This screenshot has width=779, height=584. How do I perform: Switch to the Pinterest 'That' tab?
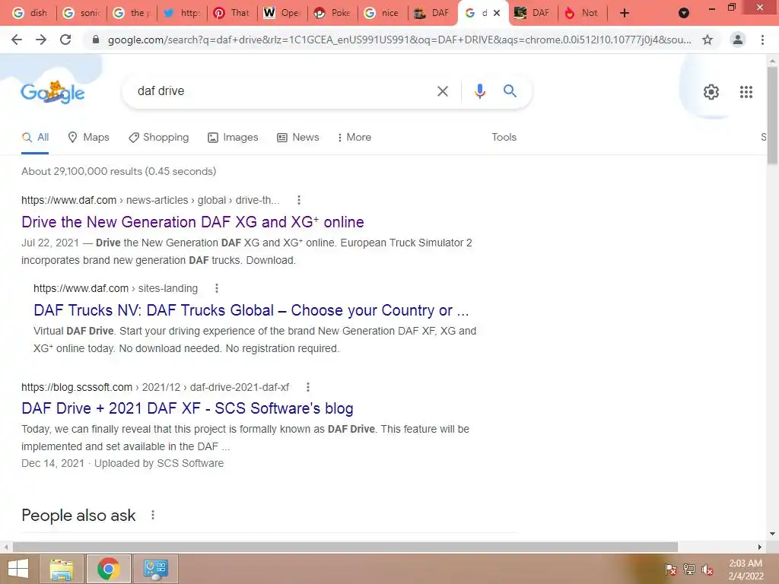tap(232, 13)
